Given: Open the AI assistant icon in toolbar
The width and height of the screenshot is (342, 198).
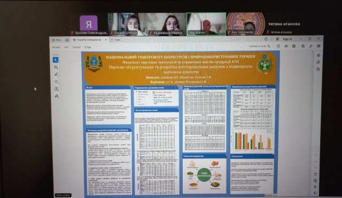Looking at the screenshot, I should (x=303, y=46).
